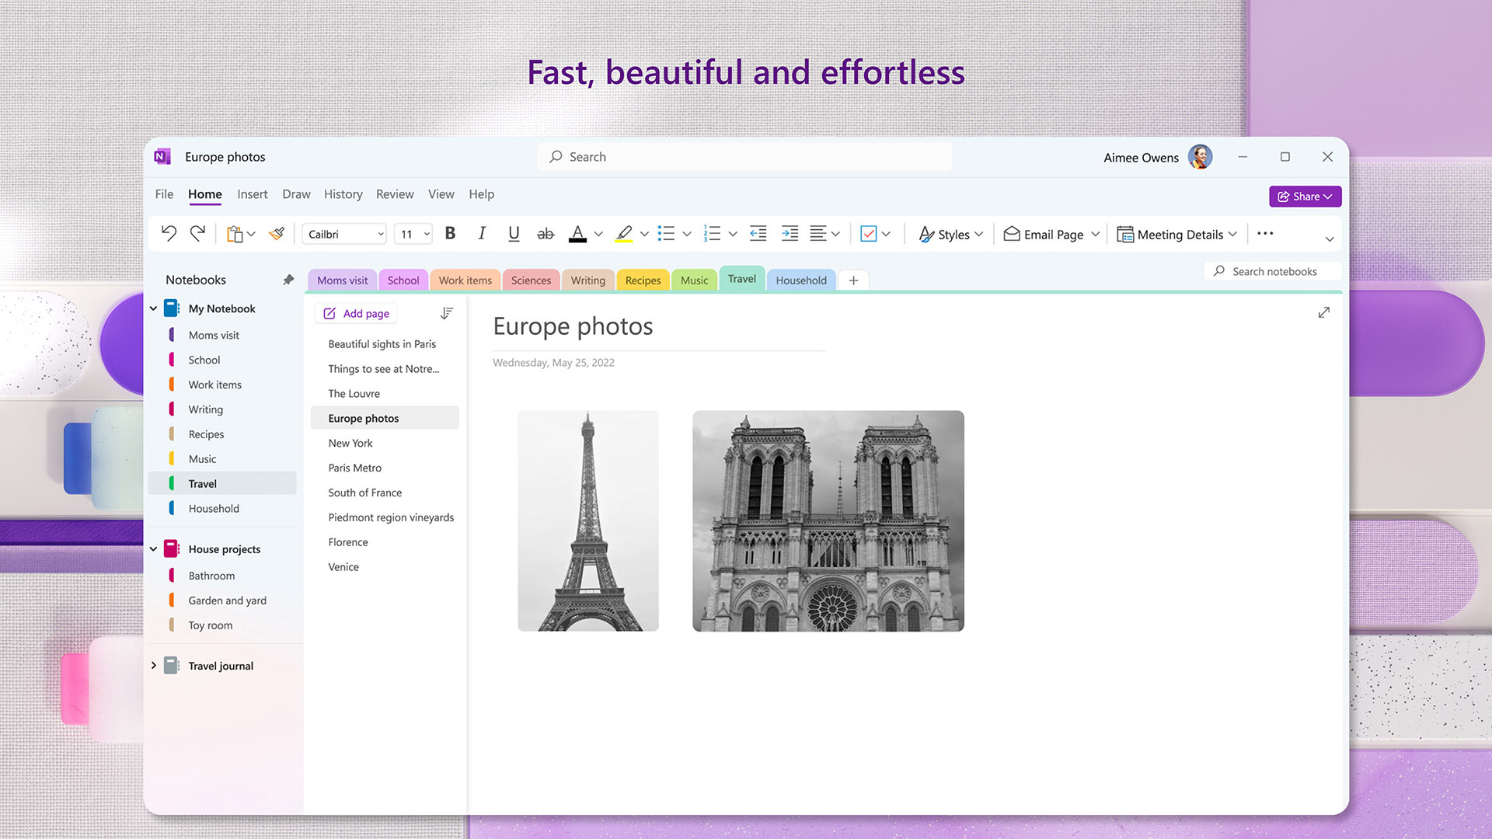Screen dimensions: 1492x839
Task: Click the Undo icon
Action: (168, 234)
